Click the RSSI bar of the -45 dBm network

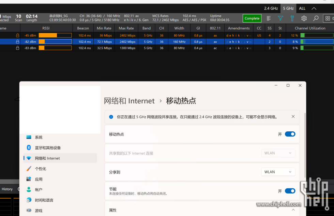55,35
